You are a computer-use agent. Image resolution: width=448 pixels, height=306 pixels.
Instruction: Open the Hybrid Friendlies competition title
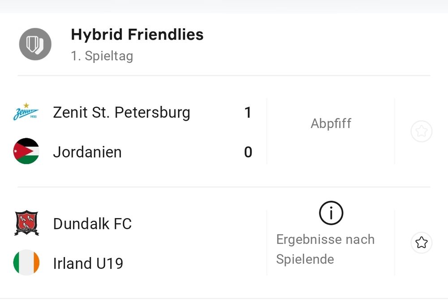[137, 35]
